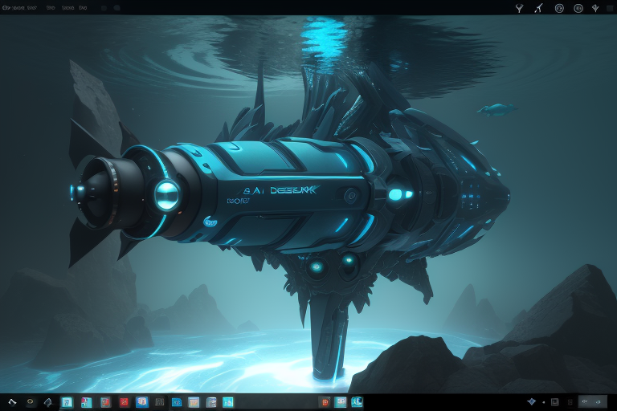Open the blue folder icon in taskbar
Image resolution: width=617 pixels, height=411 pixels.
click(176, 402)
